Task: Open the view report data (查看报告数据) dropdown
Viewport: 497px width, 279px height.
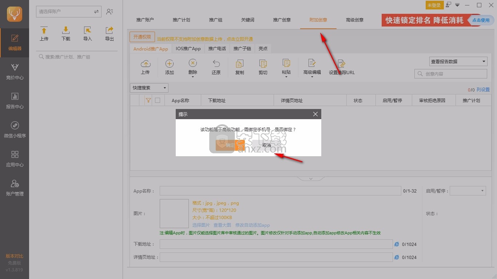Action: [458, 62]
